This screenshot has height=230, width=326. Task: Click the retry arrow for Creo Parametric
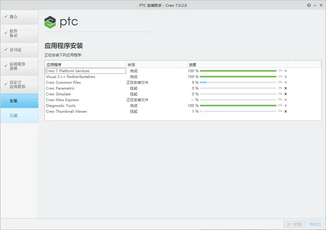tap(280, 88)
